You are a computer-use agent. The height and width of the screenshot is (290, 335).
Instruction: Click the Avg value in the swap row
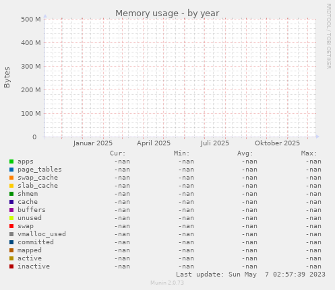(249, 226)
